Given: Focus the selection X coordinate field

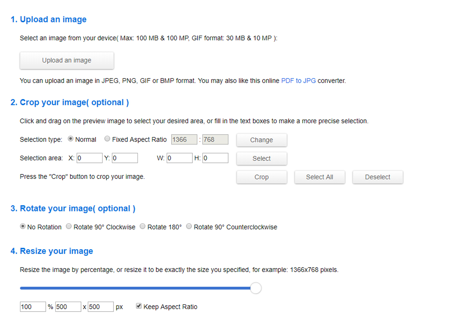Looking at the screenshot, I should pyautogui.click(x=89, y=158).
